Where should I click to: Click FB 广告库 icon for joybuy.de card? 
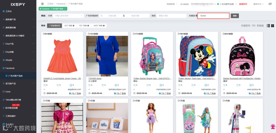(x=250, y=93)
